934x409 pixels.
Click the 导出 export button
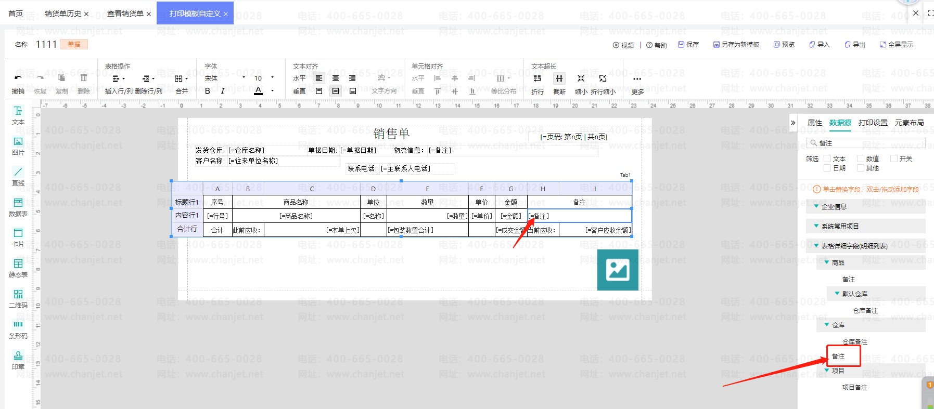point(855,45)
